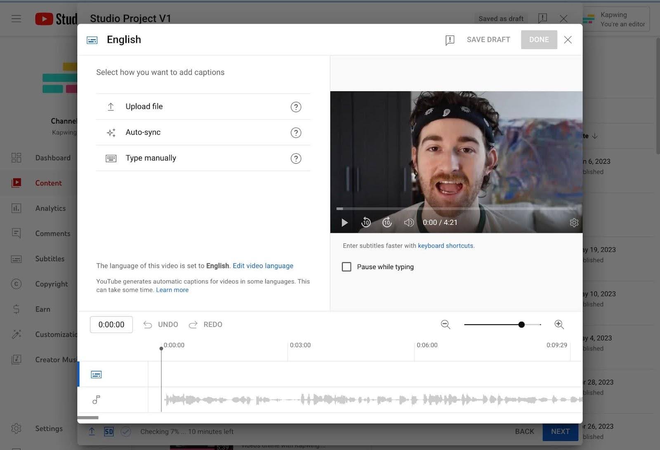The width and height of the screenshot is (660, 450).
Task: Select Type manually option
Action: point(203,158)
